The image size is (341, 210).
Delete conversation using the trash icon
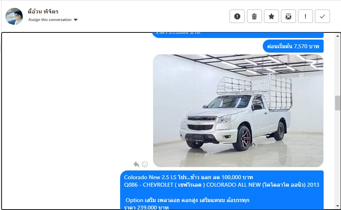point(254,16)
